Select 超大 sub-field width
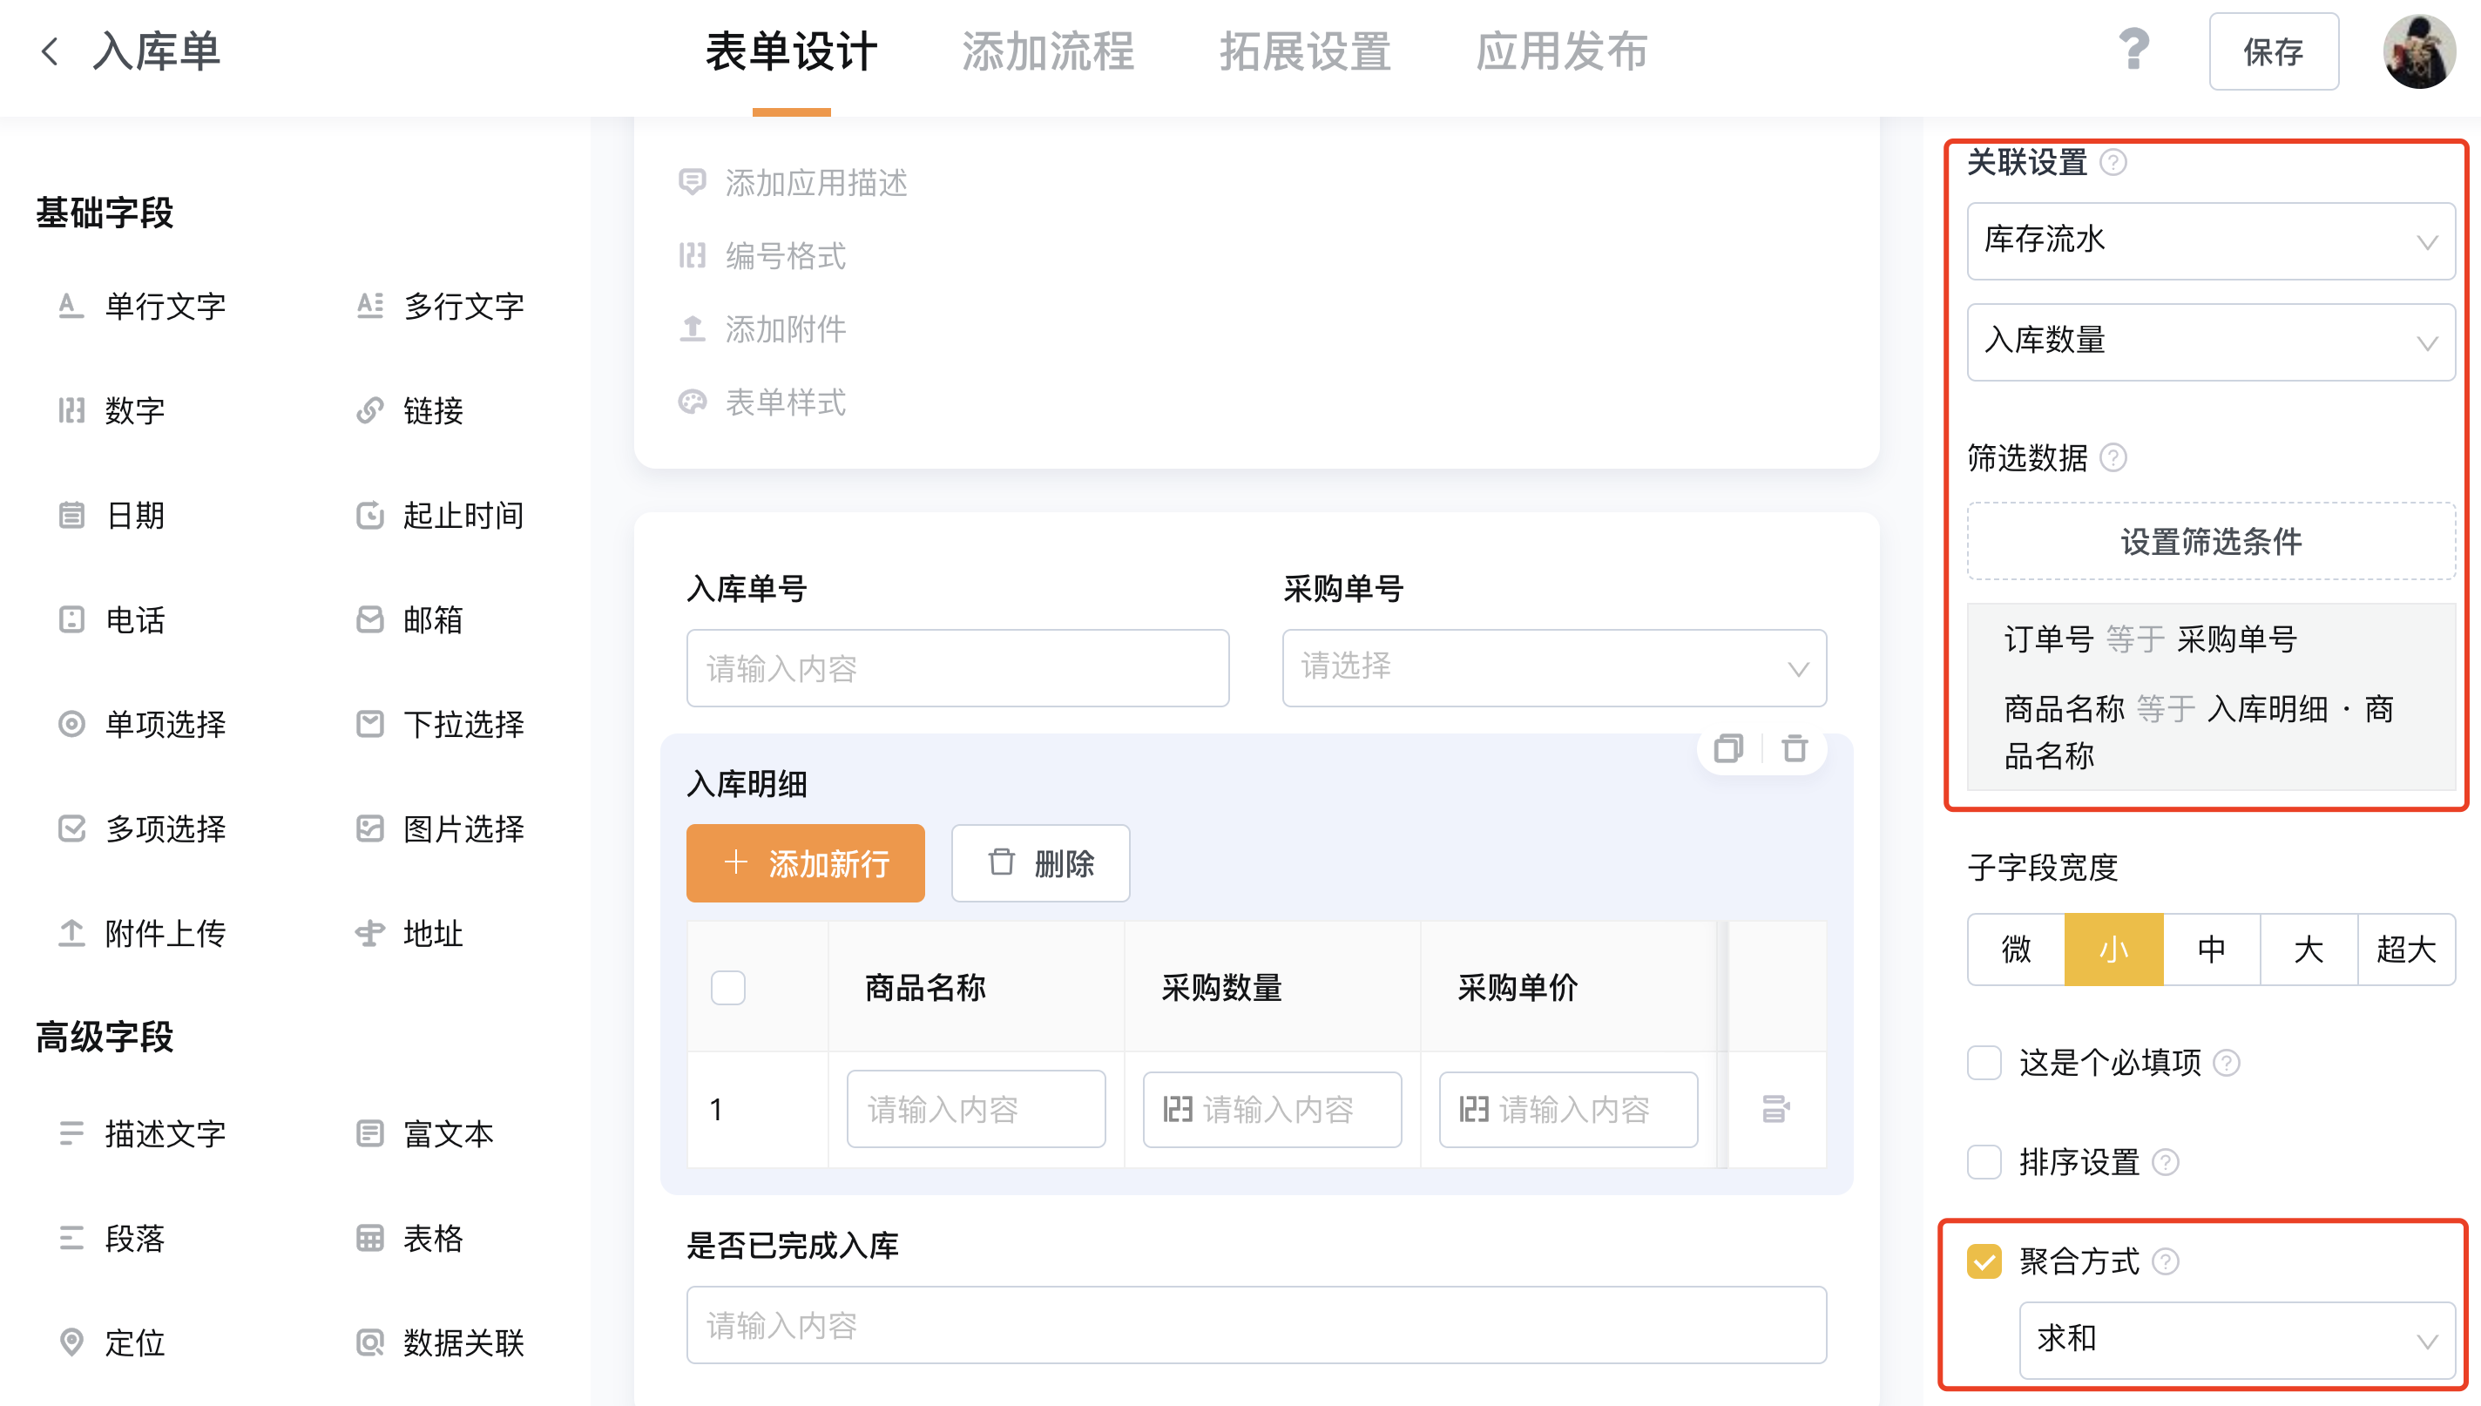 click(x=2407, y=950)
